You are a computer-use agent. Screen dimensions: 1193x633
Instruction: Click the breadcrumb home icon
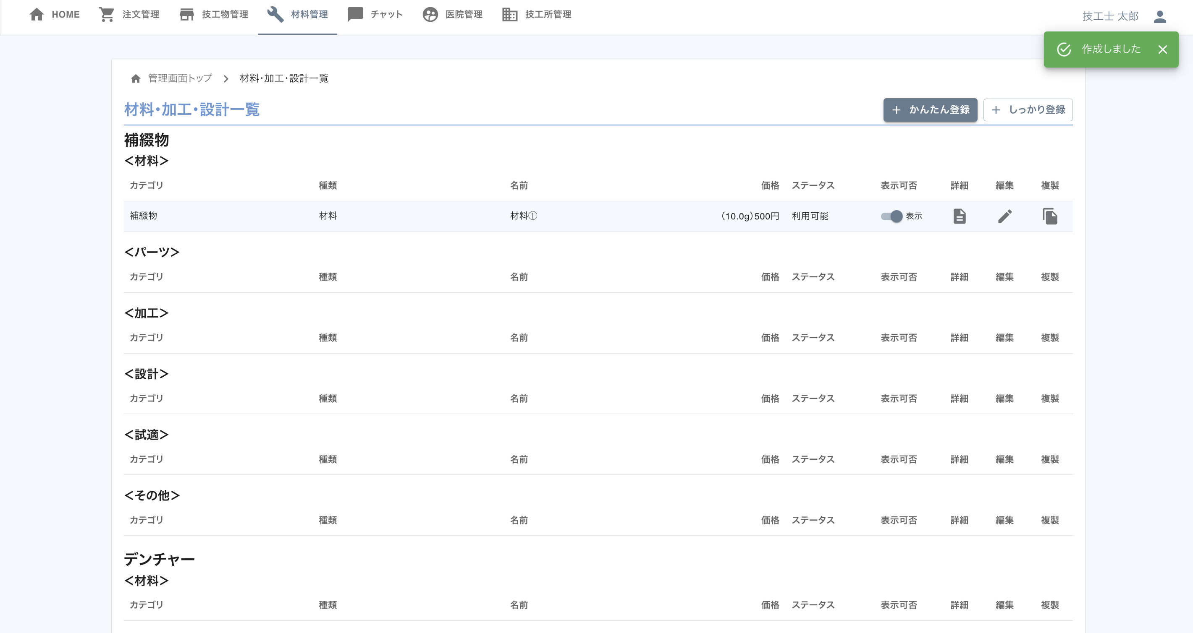point(136,79)
